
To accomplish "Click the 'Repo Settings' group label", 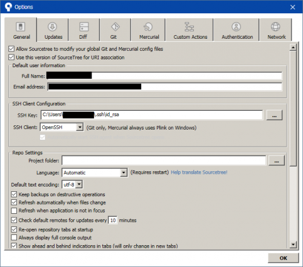I will pos(27,153).
